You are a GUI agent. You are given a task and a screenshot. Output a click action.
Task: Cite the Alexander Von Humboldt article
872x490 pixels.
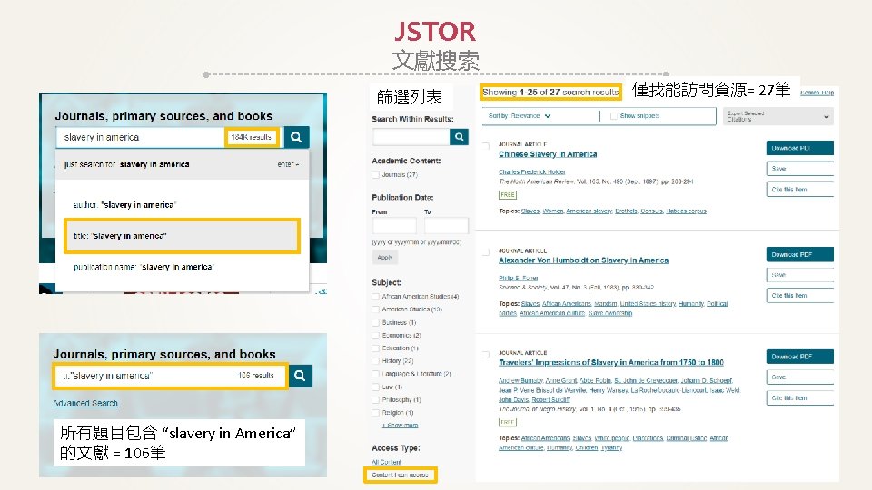tap(799, 296)
